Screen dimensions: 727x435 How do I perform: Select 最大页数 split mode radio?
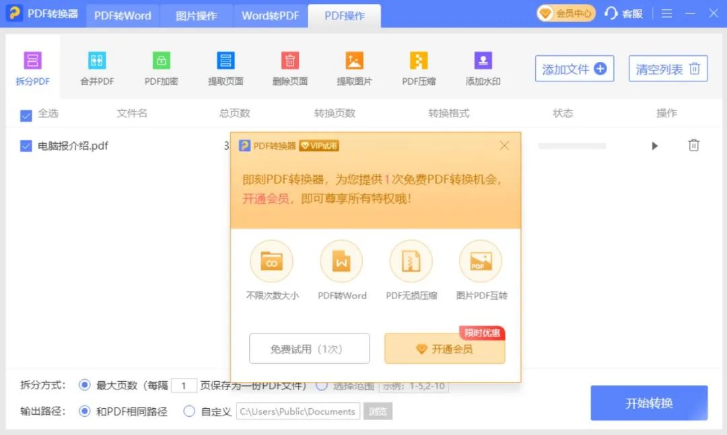[x=84, y=385]
